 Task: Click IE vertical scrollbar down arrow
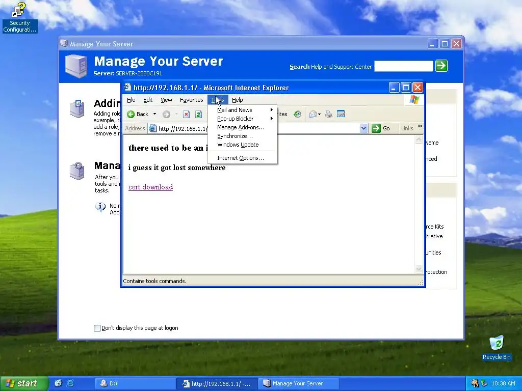pyautogui.click(x=419, y=269)
